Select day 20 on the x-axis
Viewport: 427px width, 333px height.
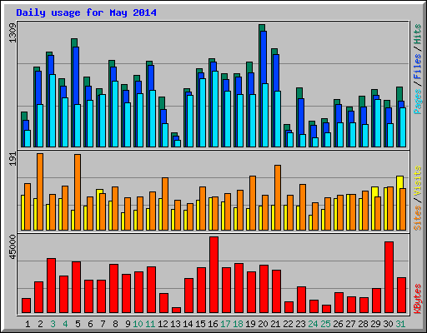263,324
